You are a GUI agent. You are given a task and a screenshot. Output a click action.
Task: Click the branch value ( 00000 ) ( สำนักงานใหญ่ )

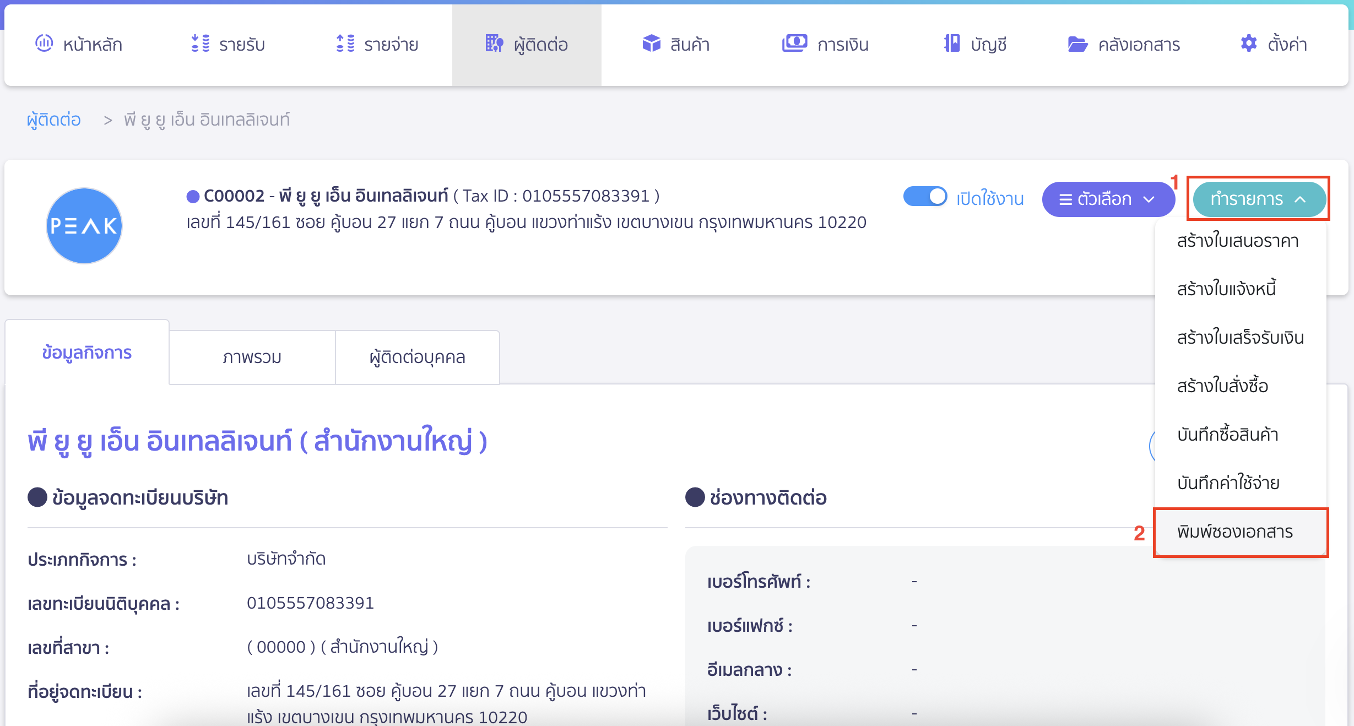(x=343, y=647)
